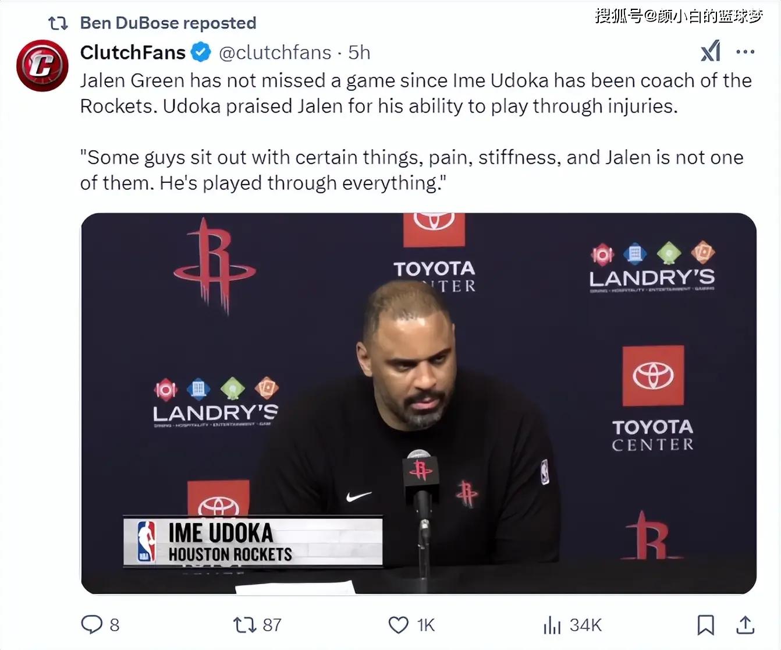
Task: Open ClutchFans display name link
Action: point(133,52)
